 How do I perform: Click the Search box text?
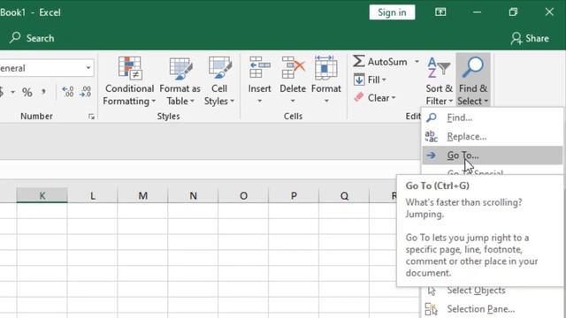[40, 38]
